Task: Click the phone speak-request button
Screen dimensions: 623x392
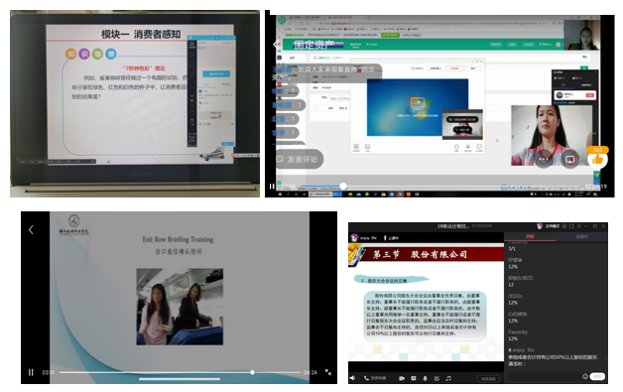Action: [x=375, y=378]
